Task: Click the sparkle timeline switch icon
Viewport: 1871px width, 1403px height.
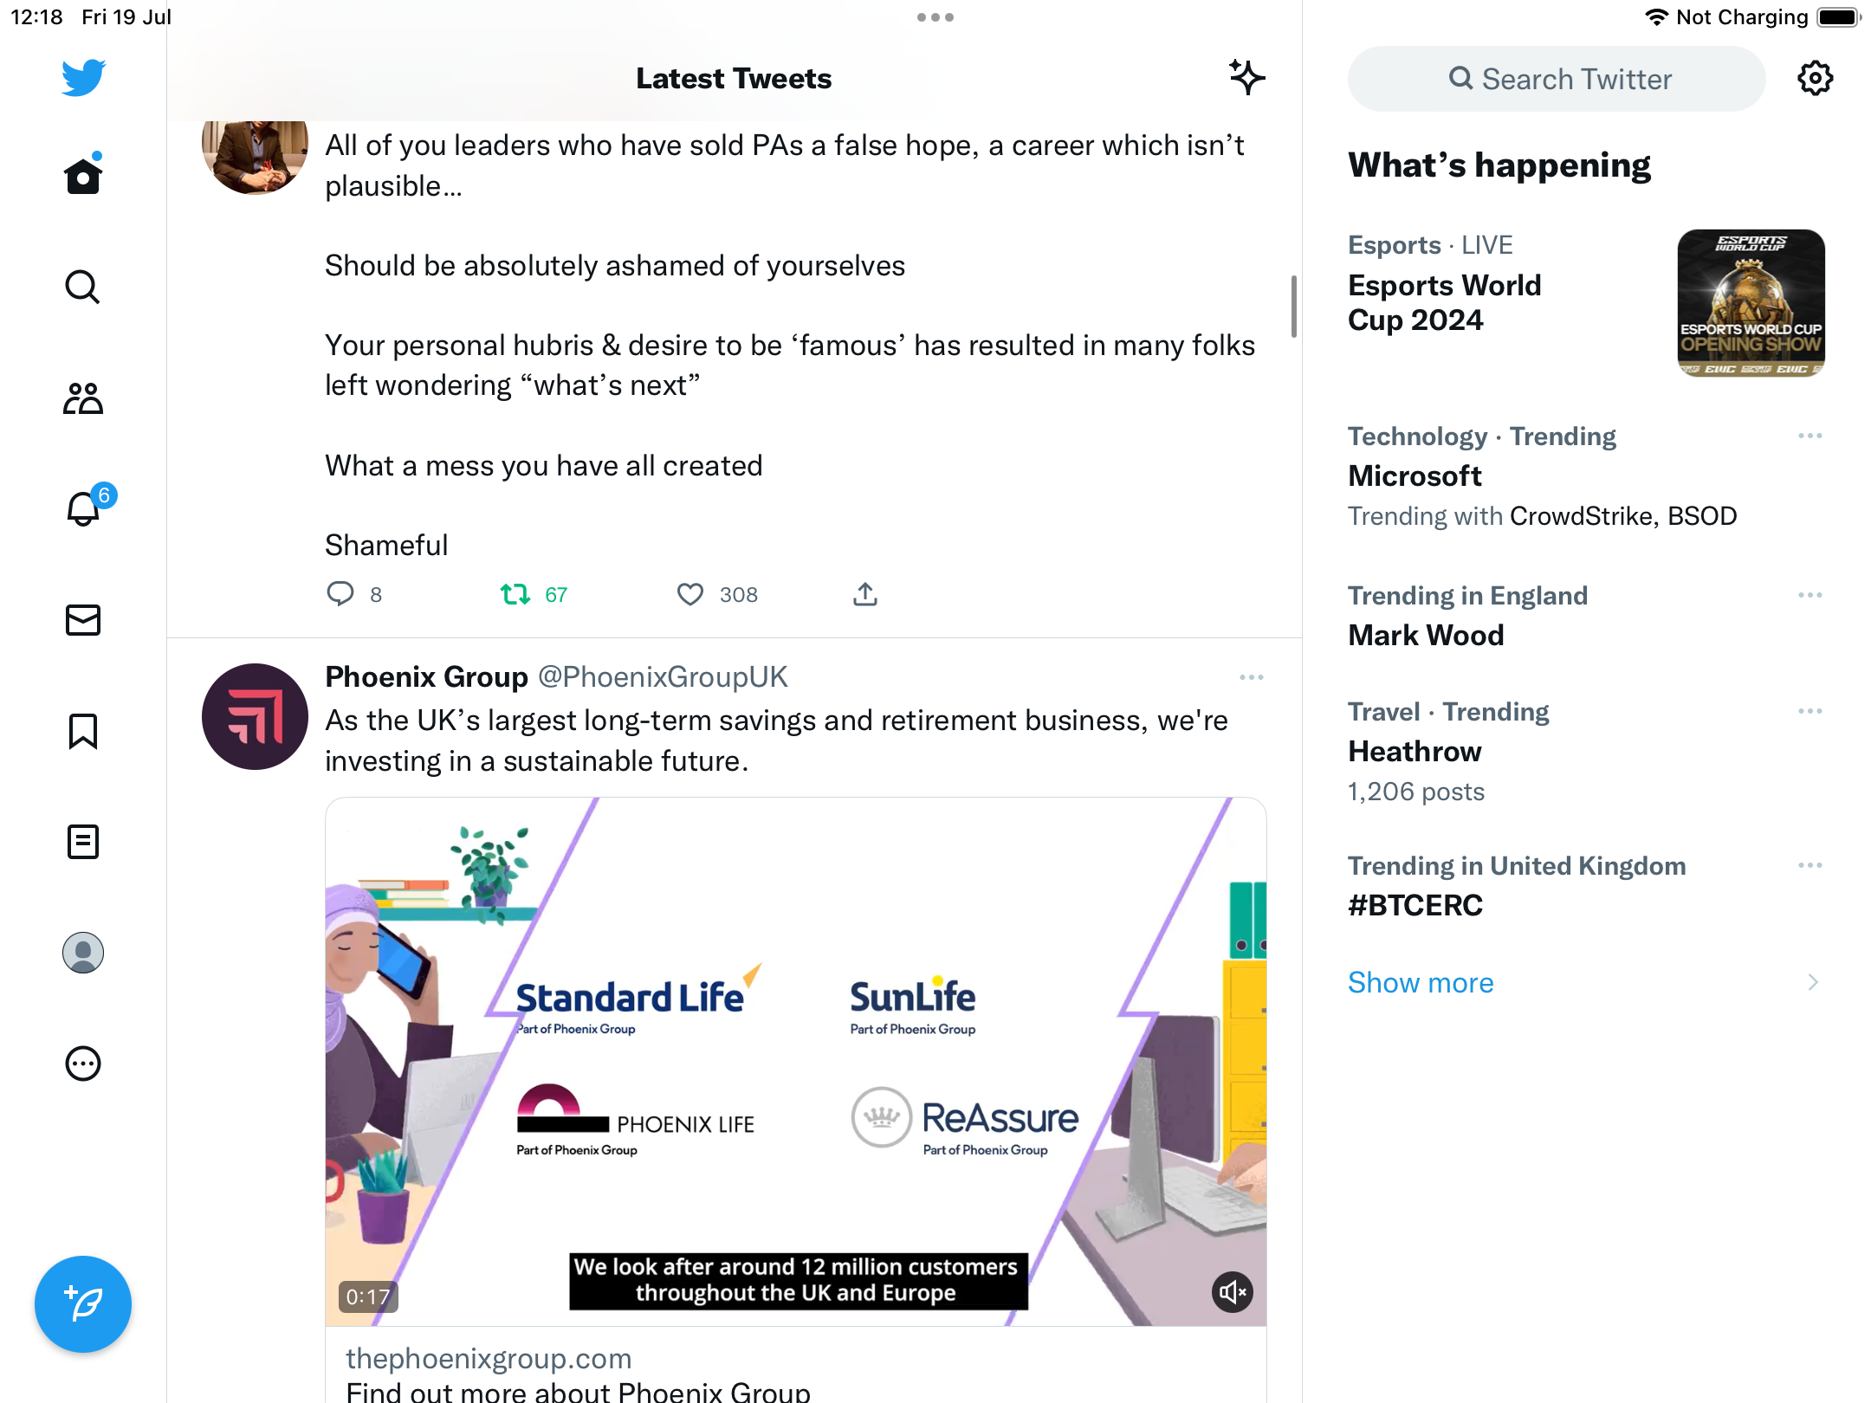Action: tap(1246, 78)
